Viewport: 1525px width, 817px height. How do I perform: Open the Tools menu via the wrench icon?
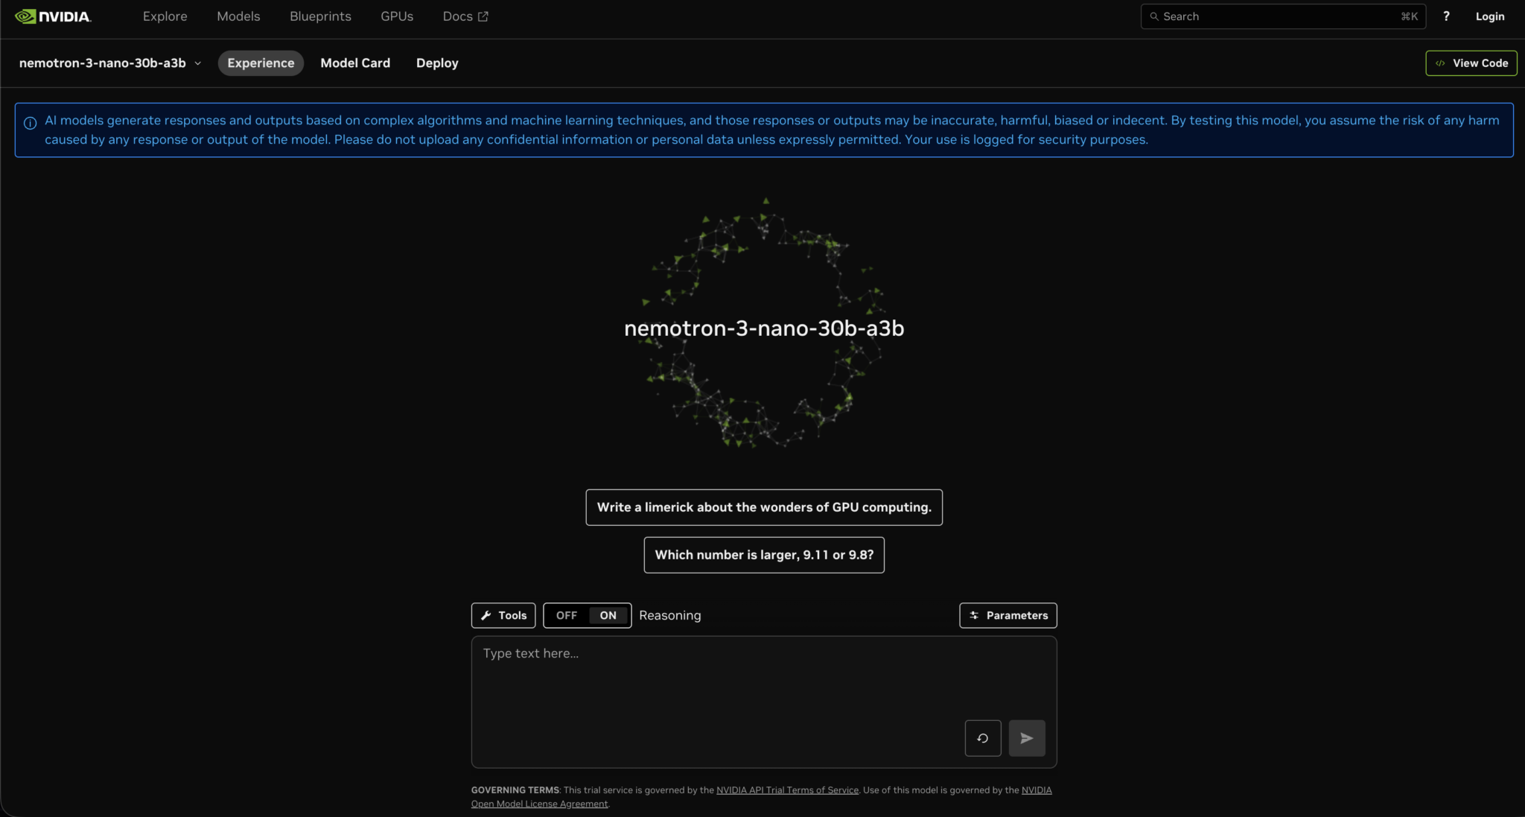[x=486, y=615]
